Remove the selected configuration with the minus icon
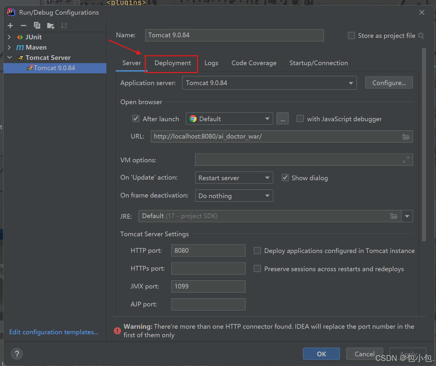Viewport: 436px width, 366px height. [x=24, y=26]
